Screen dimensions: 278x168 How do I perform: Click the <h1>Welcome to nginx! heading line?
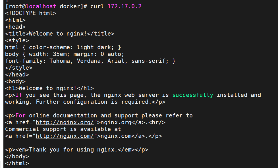pyautogui.click(x=49, y=88)
